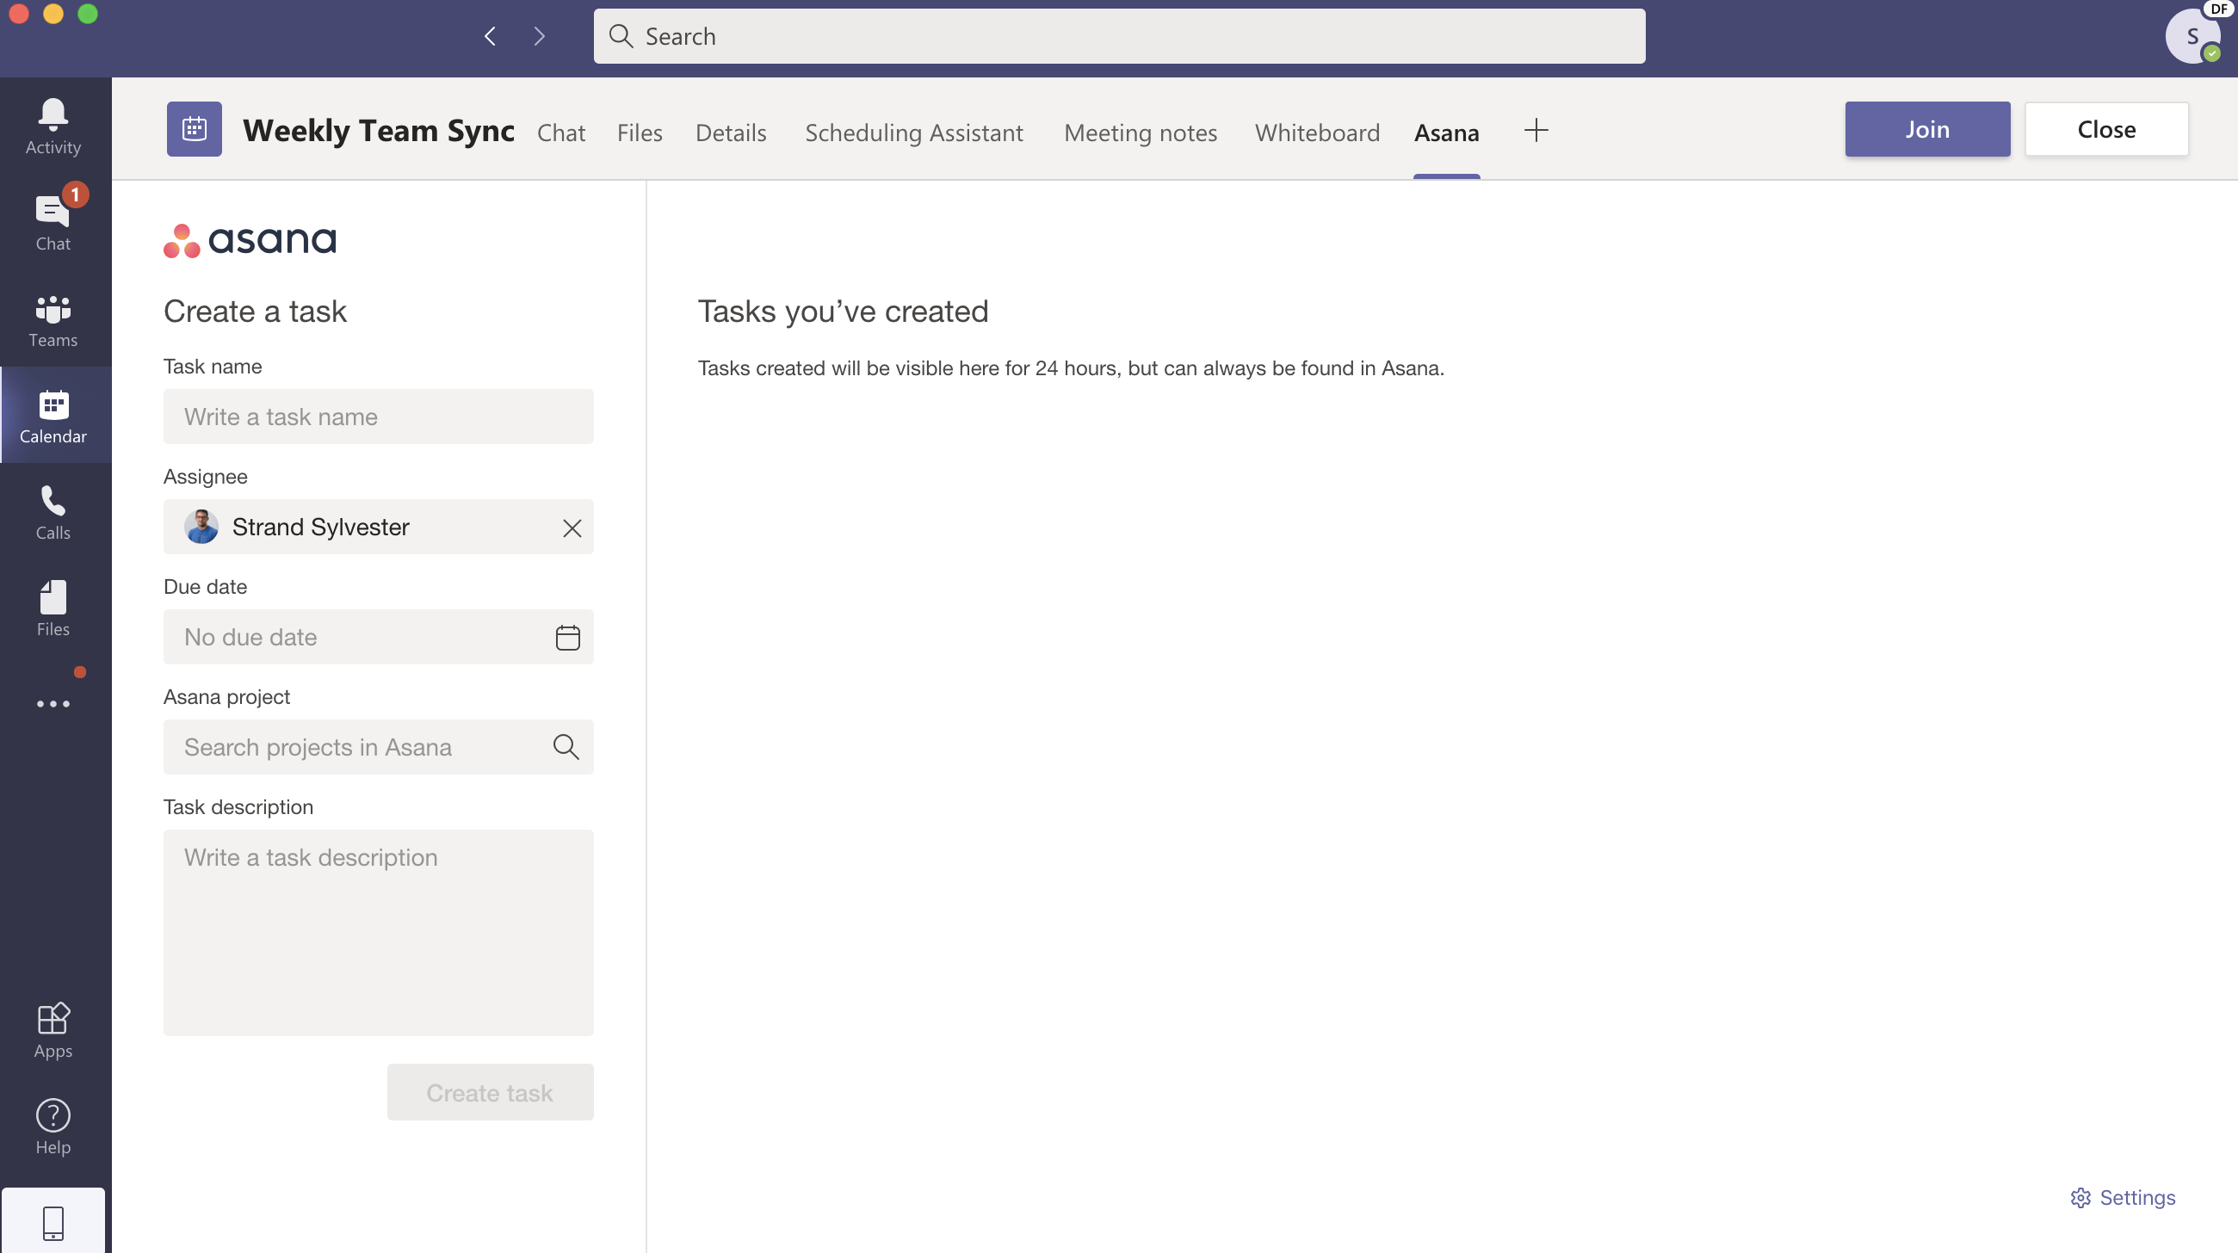Open the Scheduling Assistant tab

click(913, 131)
